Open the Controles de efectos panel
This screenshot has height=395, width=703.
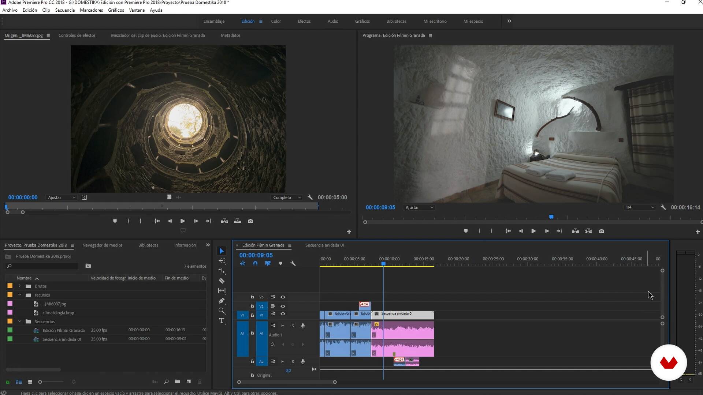click(x=77, y=35)
